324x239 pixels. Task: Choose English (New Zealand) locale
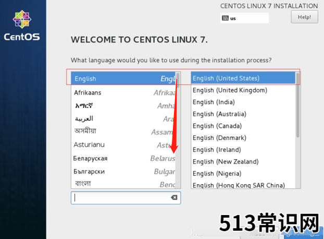(243, 162)
